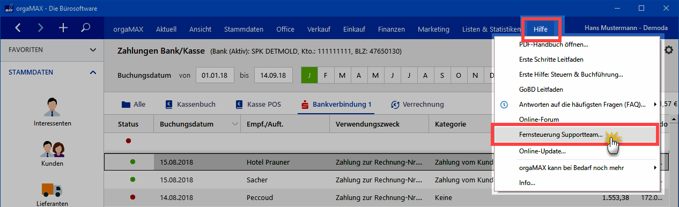Switch to the Alle tab
679x207 pixels.
point(134,105)
